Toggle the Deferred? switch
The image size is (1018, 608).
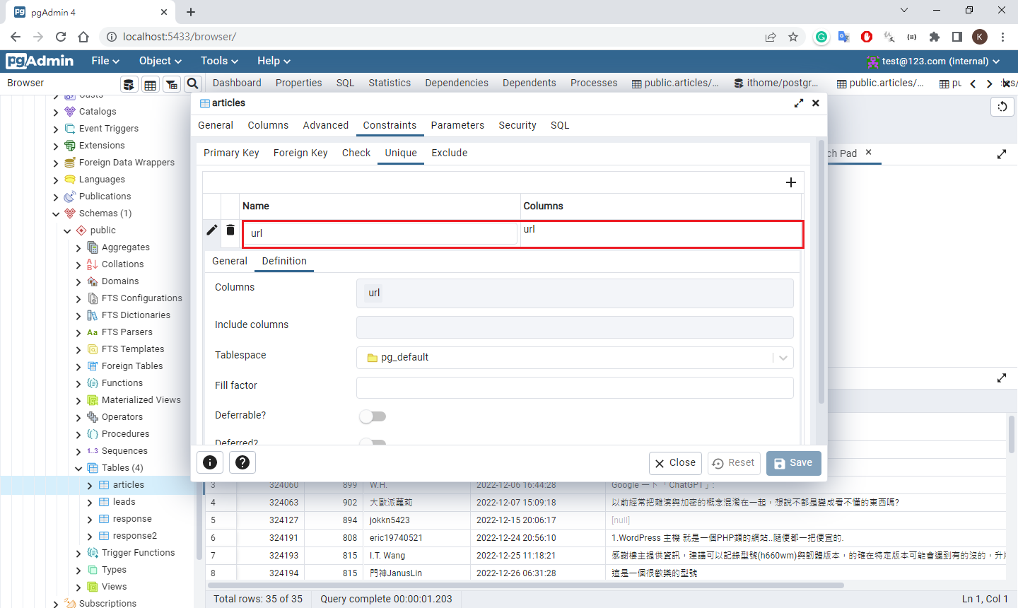pos(373,443)
